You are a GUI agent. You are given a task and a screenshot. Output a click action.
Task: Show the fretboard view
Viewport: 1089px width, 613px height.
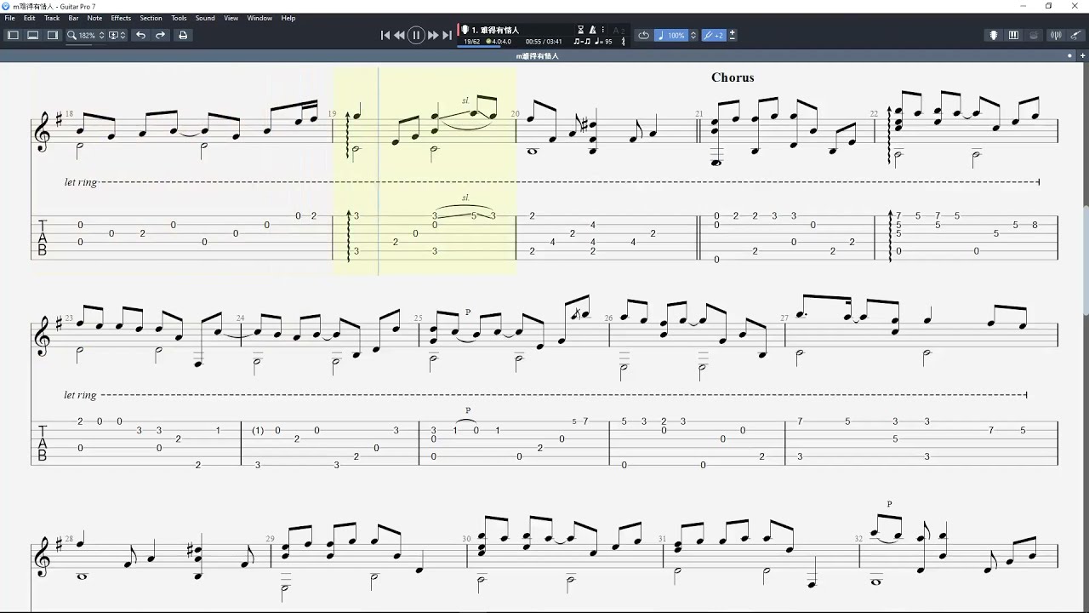[x=993, y=35]
